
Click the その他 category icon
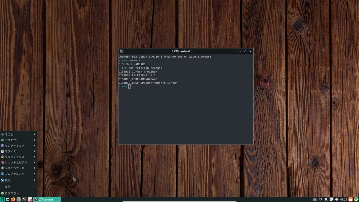(x=2, y=134)
